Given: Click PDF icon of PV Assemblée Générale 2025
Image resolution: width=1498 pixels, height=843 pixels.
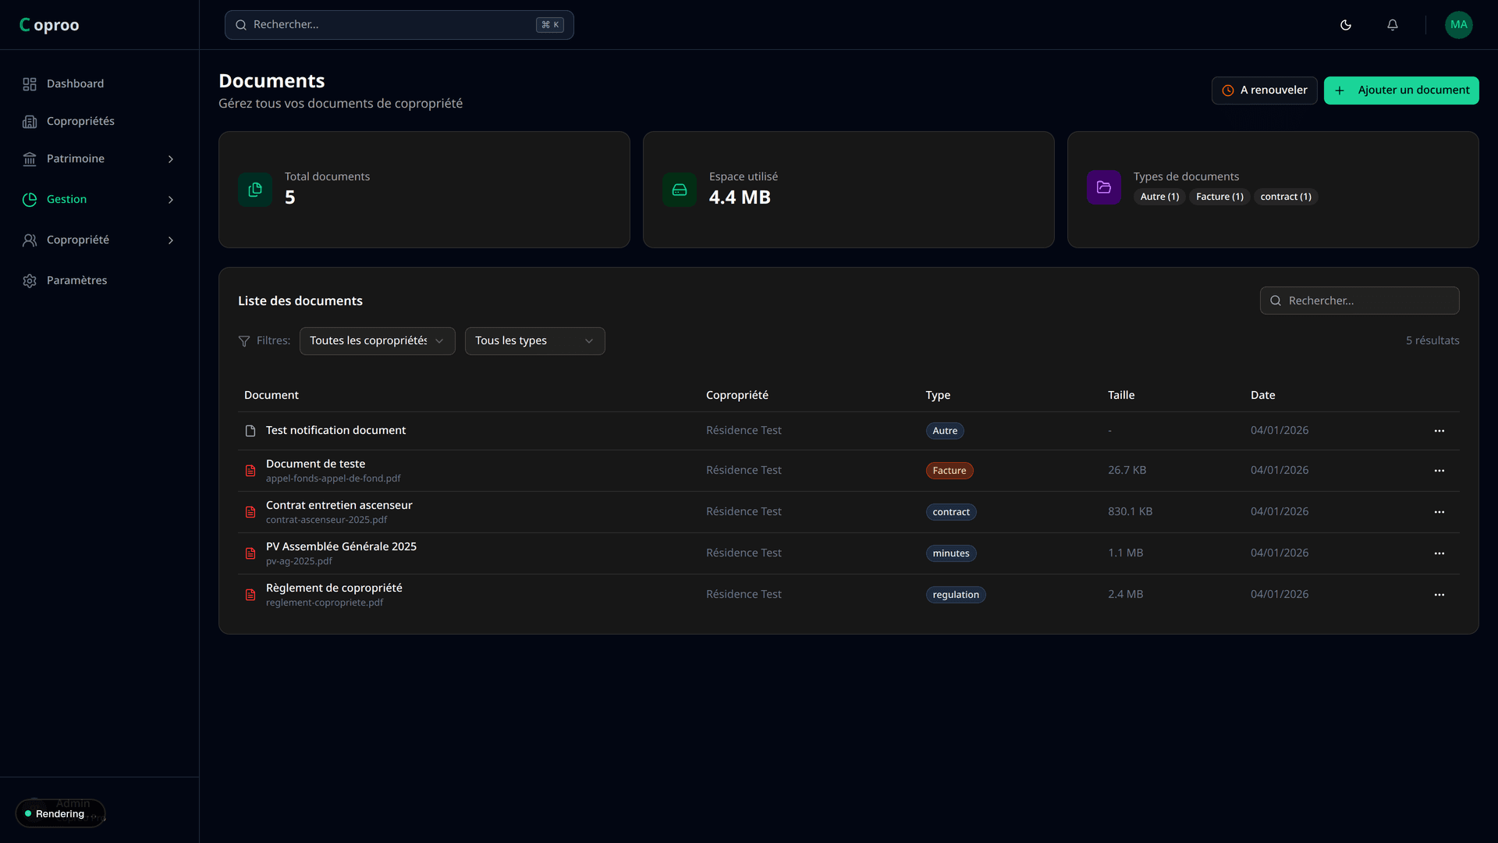Looking at the screenshot, I should coord(250,553).
